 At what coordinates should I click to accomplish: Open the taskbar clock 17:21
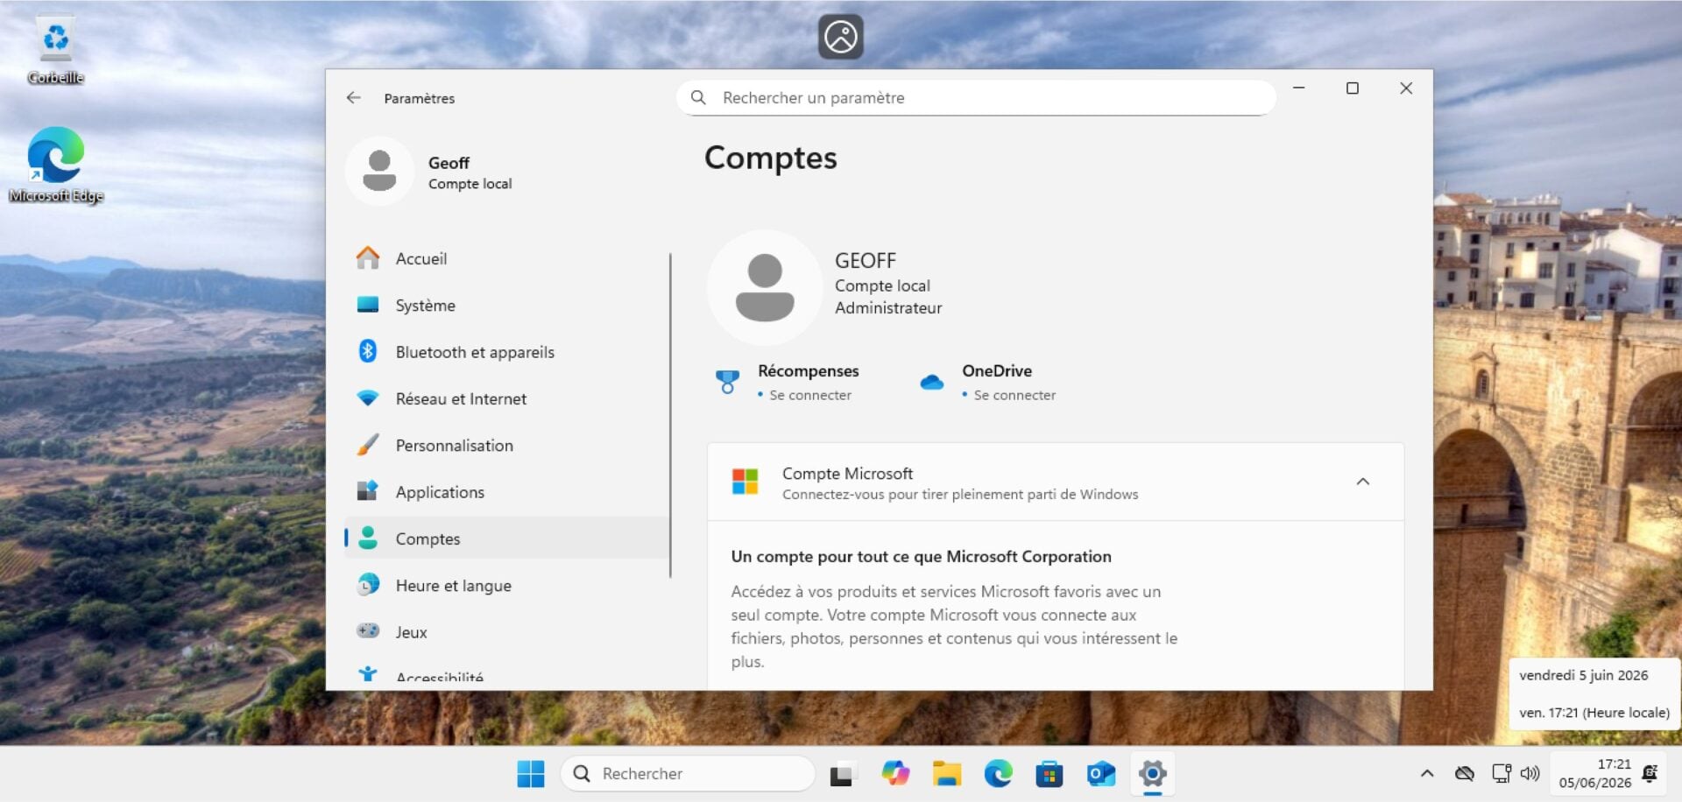[1594, 774]
